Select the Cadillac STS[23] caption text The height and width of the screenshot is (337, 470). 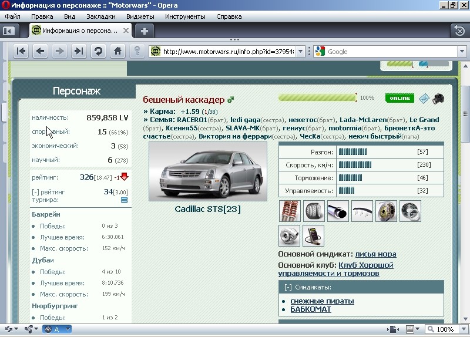coord(208,209)
